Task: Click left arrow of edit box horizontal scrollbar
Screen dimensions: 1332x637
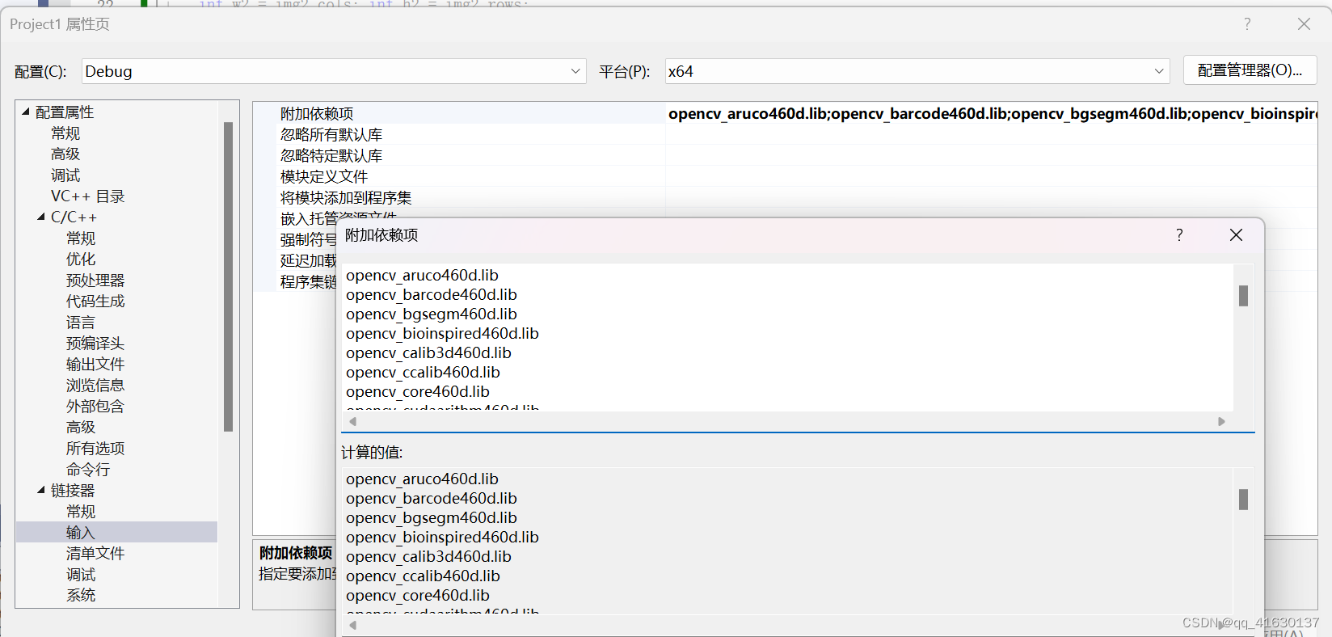Action: [x=352, y=421]
